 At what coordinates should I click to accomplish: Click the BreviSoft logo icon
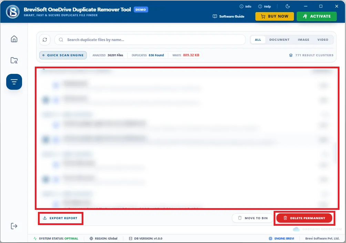click(x=12, y=12)
